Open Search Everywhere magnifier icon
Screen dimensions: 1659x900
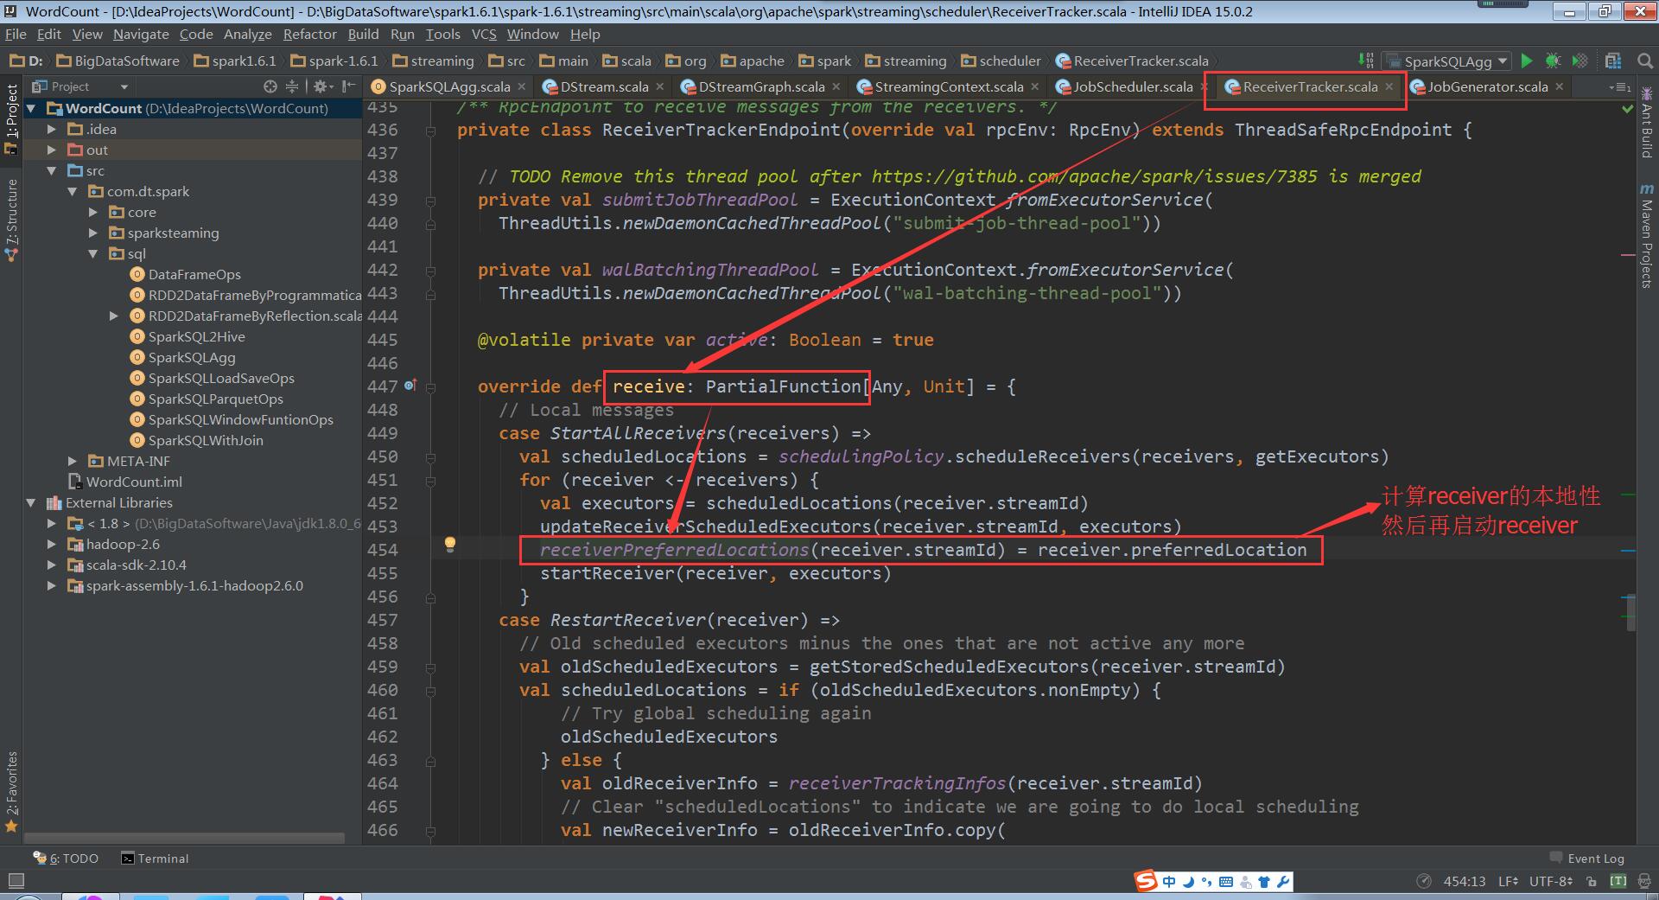(x=1645, y=61)
